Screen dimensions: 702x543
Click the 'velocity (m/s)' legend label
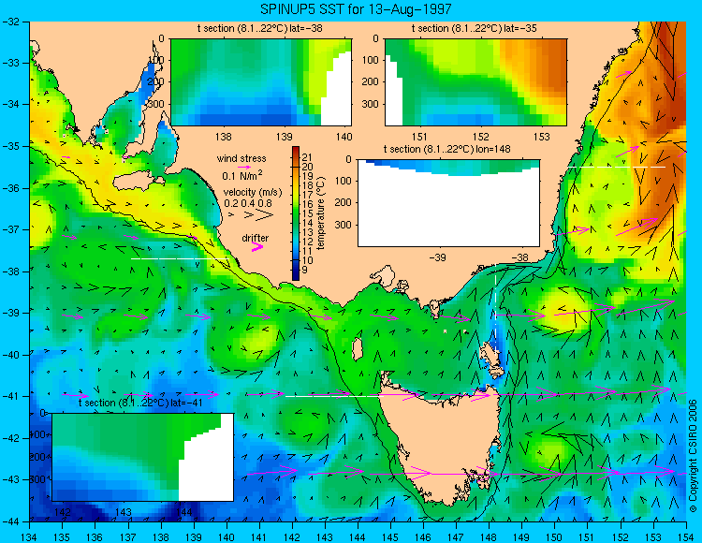tap(253, 193)
